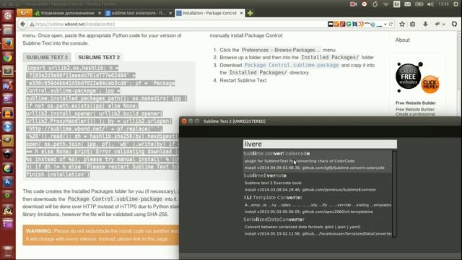462x260 pixels.
Task: Click the livere search field in Sublime palette
Action: click(x=320, y=144)
